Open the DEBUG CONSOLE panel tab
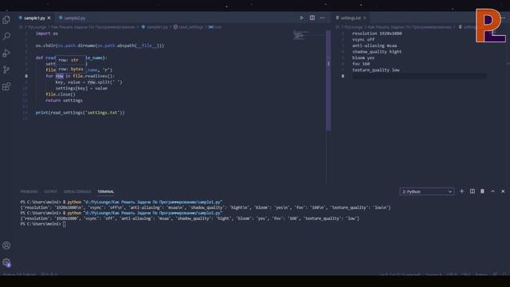 pyautogui.click(x=77, y=191)
